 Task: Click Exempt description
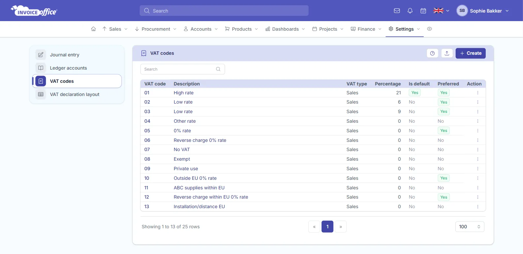(182, 159)
